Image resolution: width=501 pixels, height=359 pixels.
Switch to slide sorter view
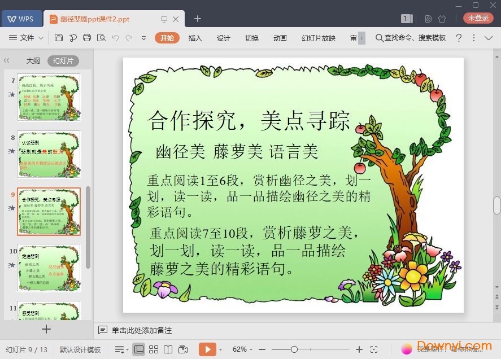154,349
